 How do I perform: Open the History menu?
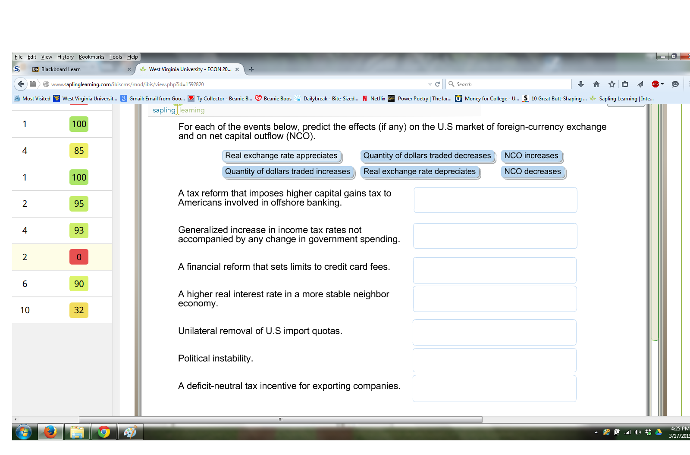point(66,57)
